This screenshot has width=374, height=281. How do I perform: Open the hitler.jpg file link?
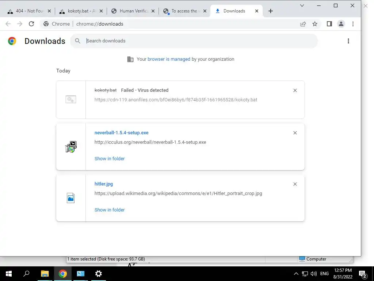(104, 184)
